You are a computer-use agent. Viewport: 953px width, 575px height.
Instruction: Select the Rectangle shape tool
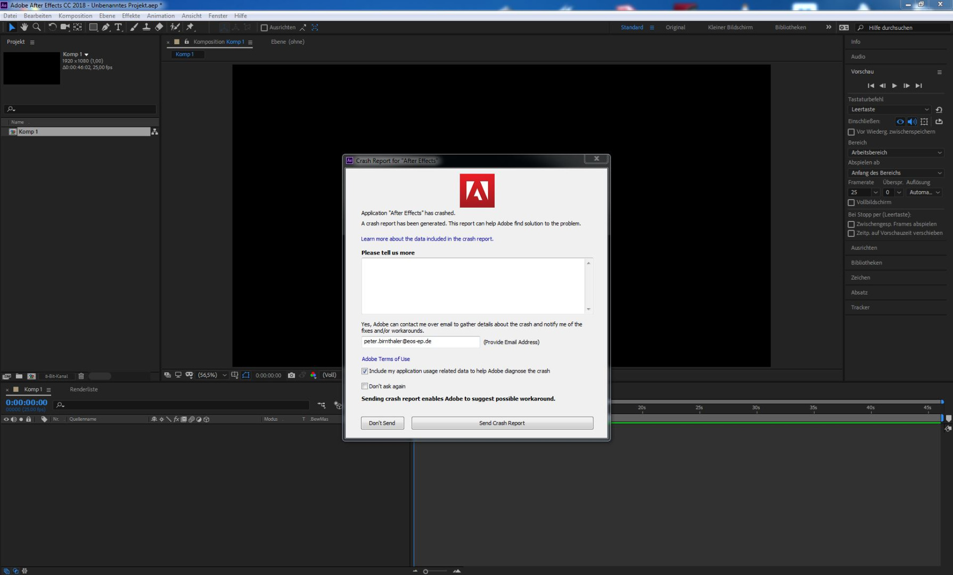(x=93, y=27)
